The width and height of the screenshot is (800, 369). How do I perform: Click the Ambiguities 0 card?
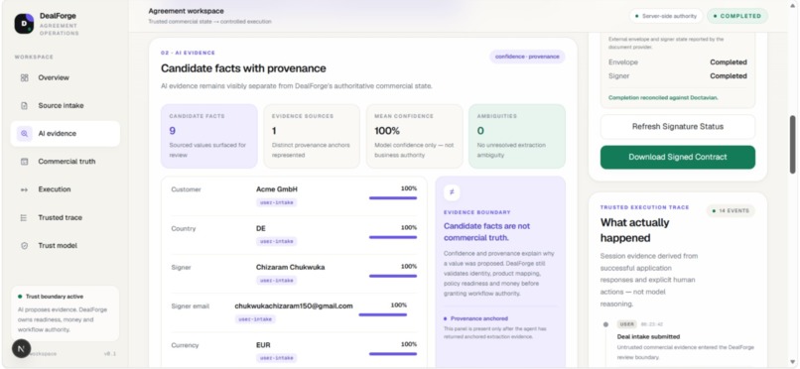click(x=517, y=136)
